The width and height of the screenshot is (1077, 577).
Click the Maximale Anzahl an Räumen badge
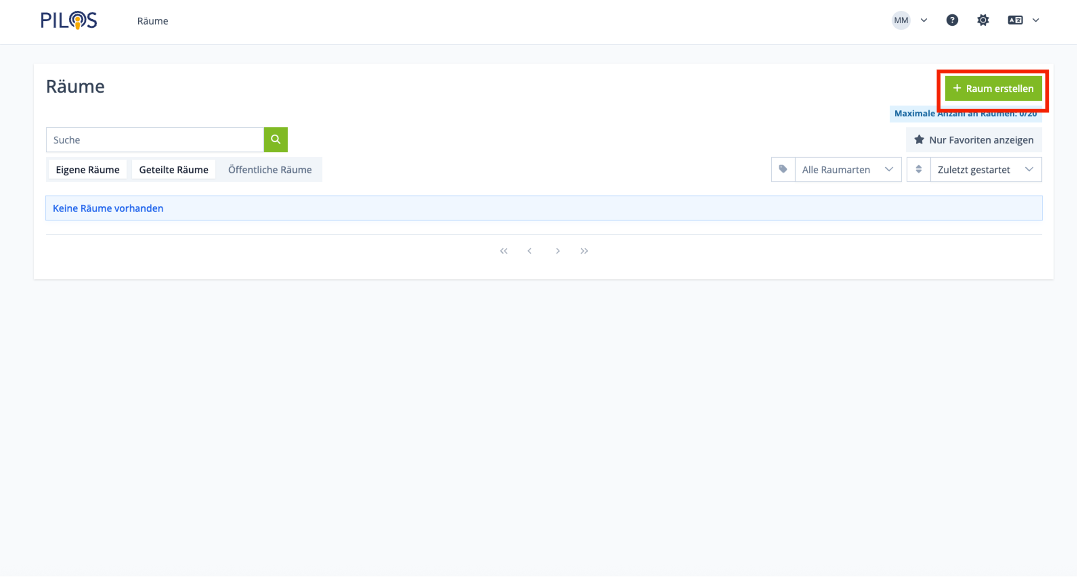[966, 114]
